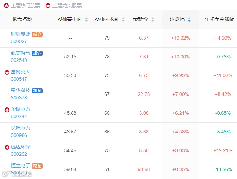
Task: Open stock 国网英大
Action: (x=21, y=72)
